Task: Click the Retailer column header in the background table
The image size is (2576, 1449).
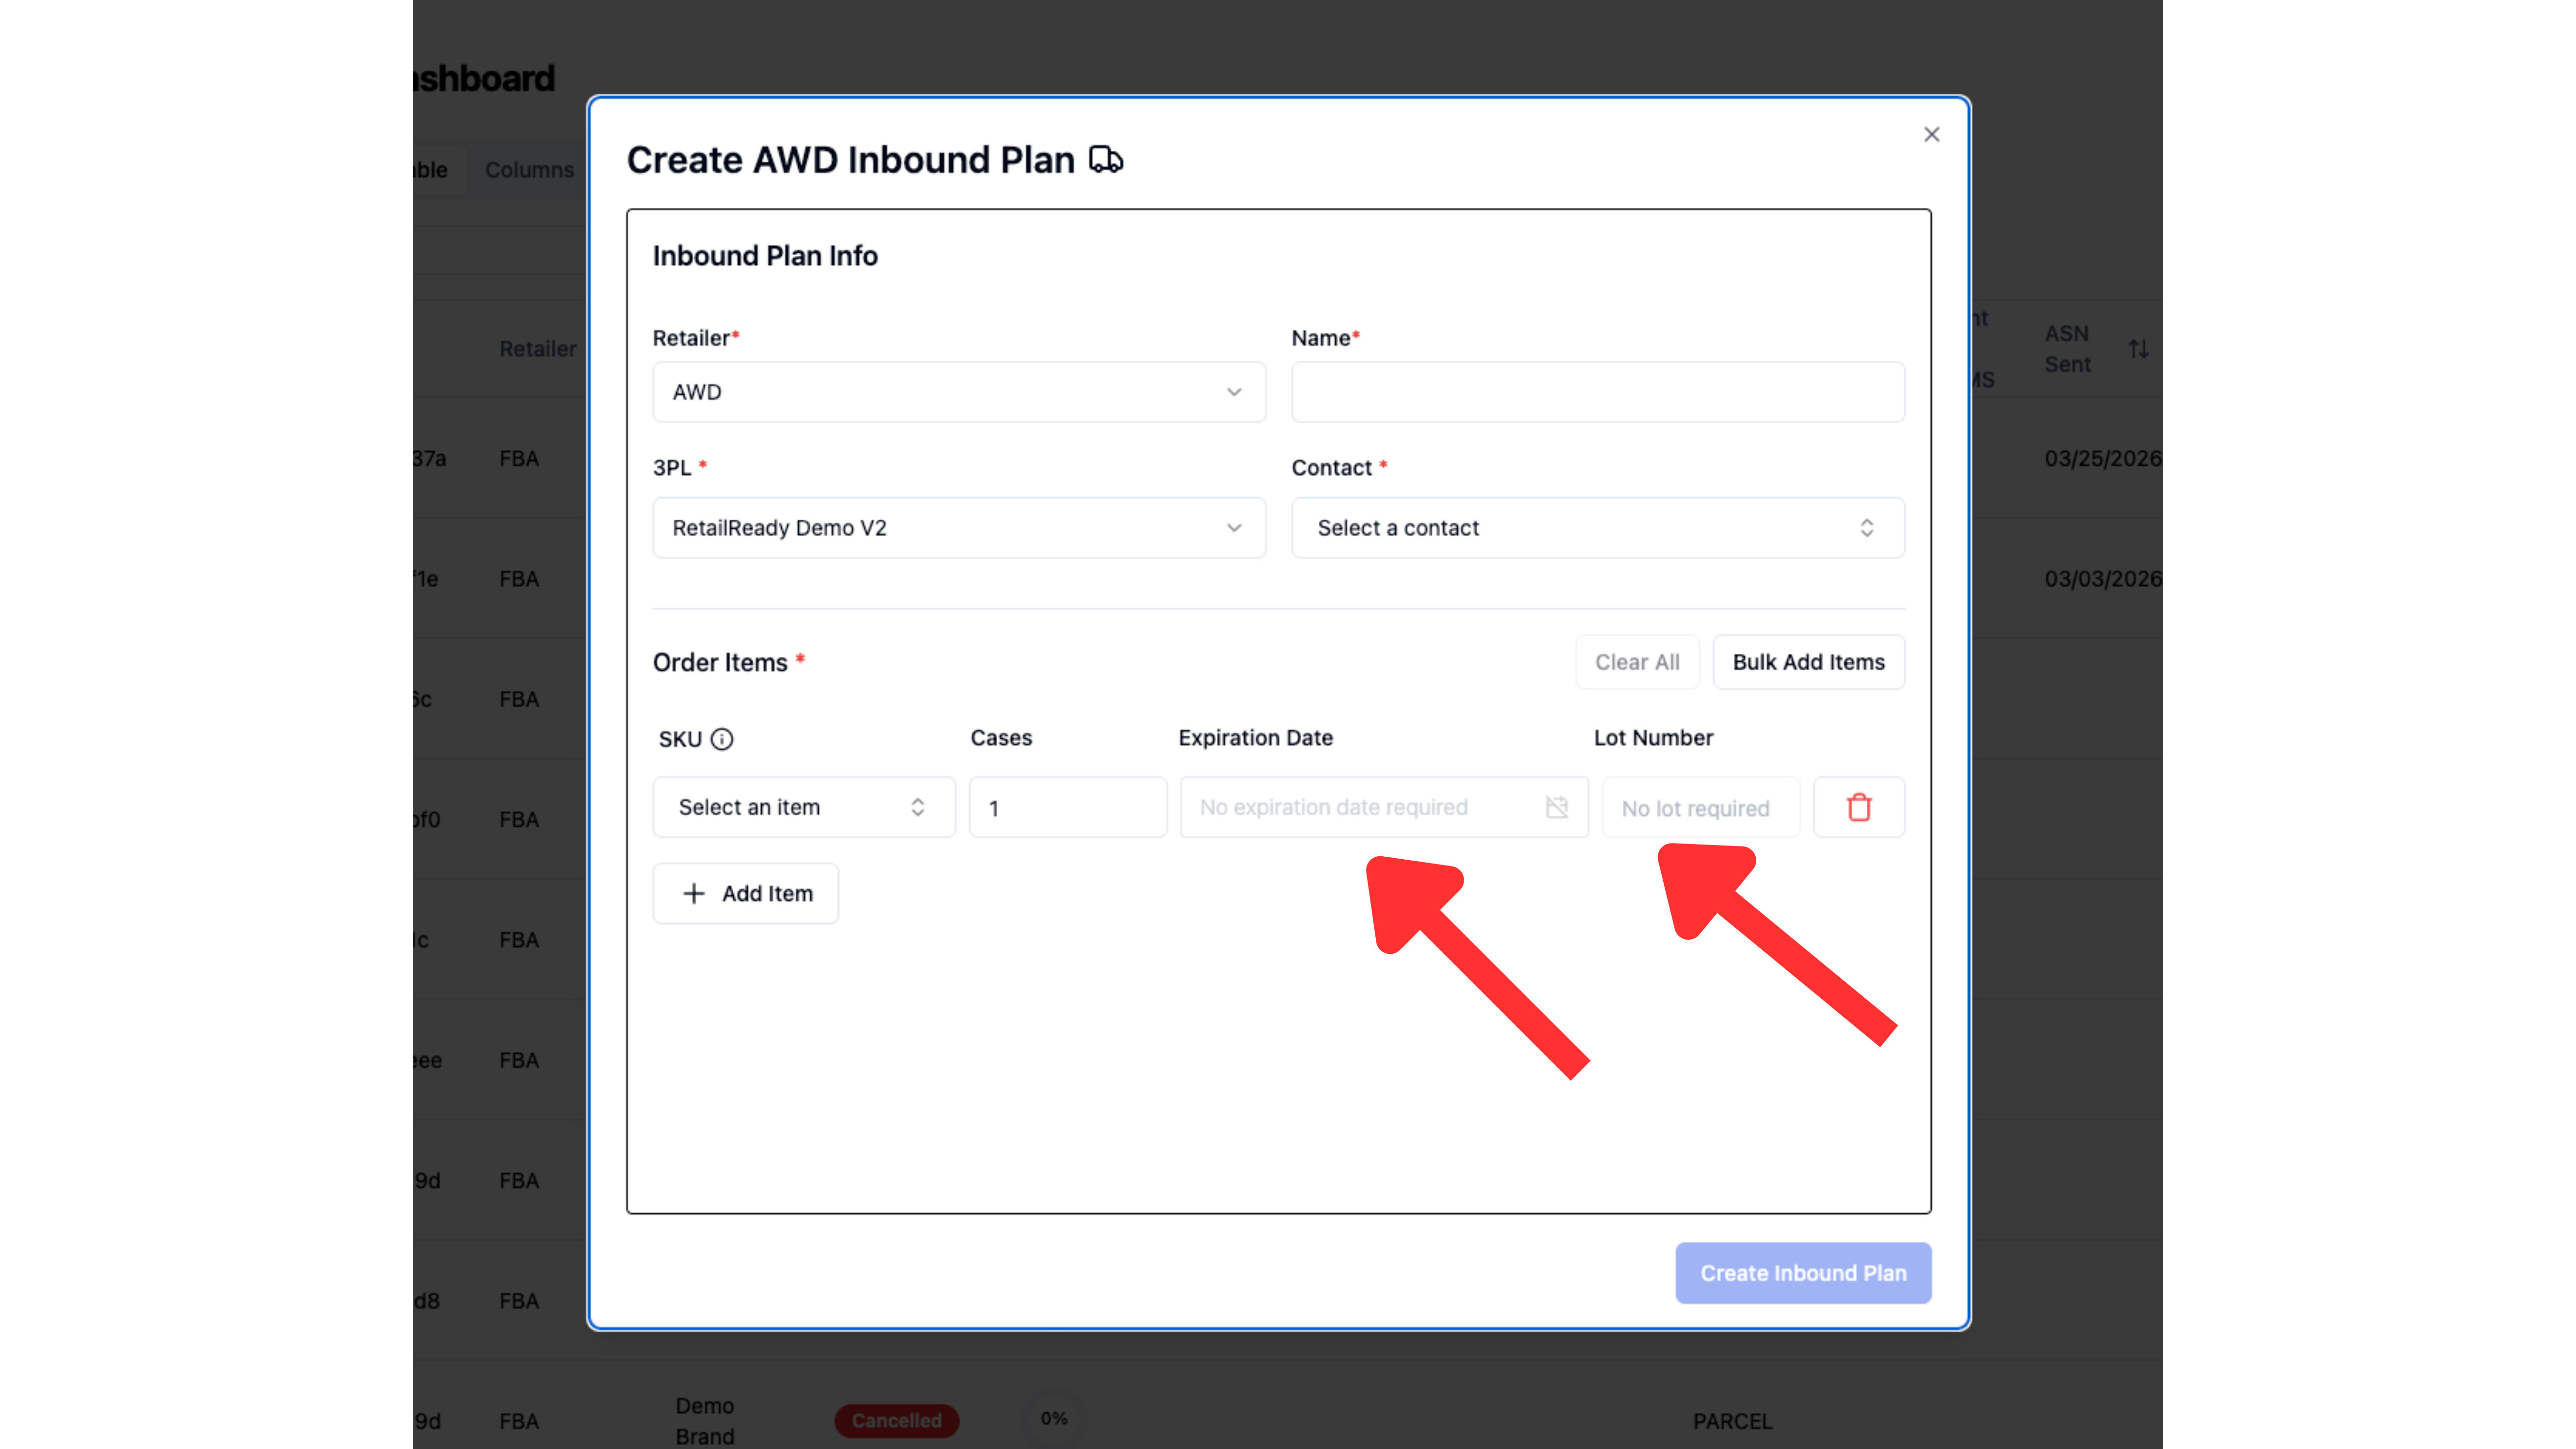Action: tap(537, 349)
